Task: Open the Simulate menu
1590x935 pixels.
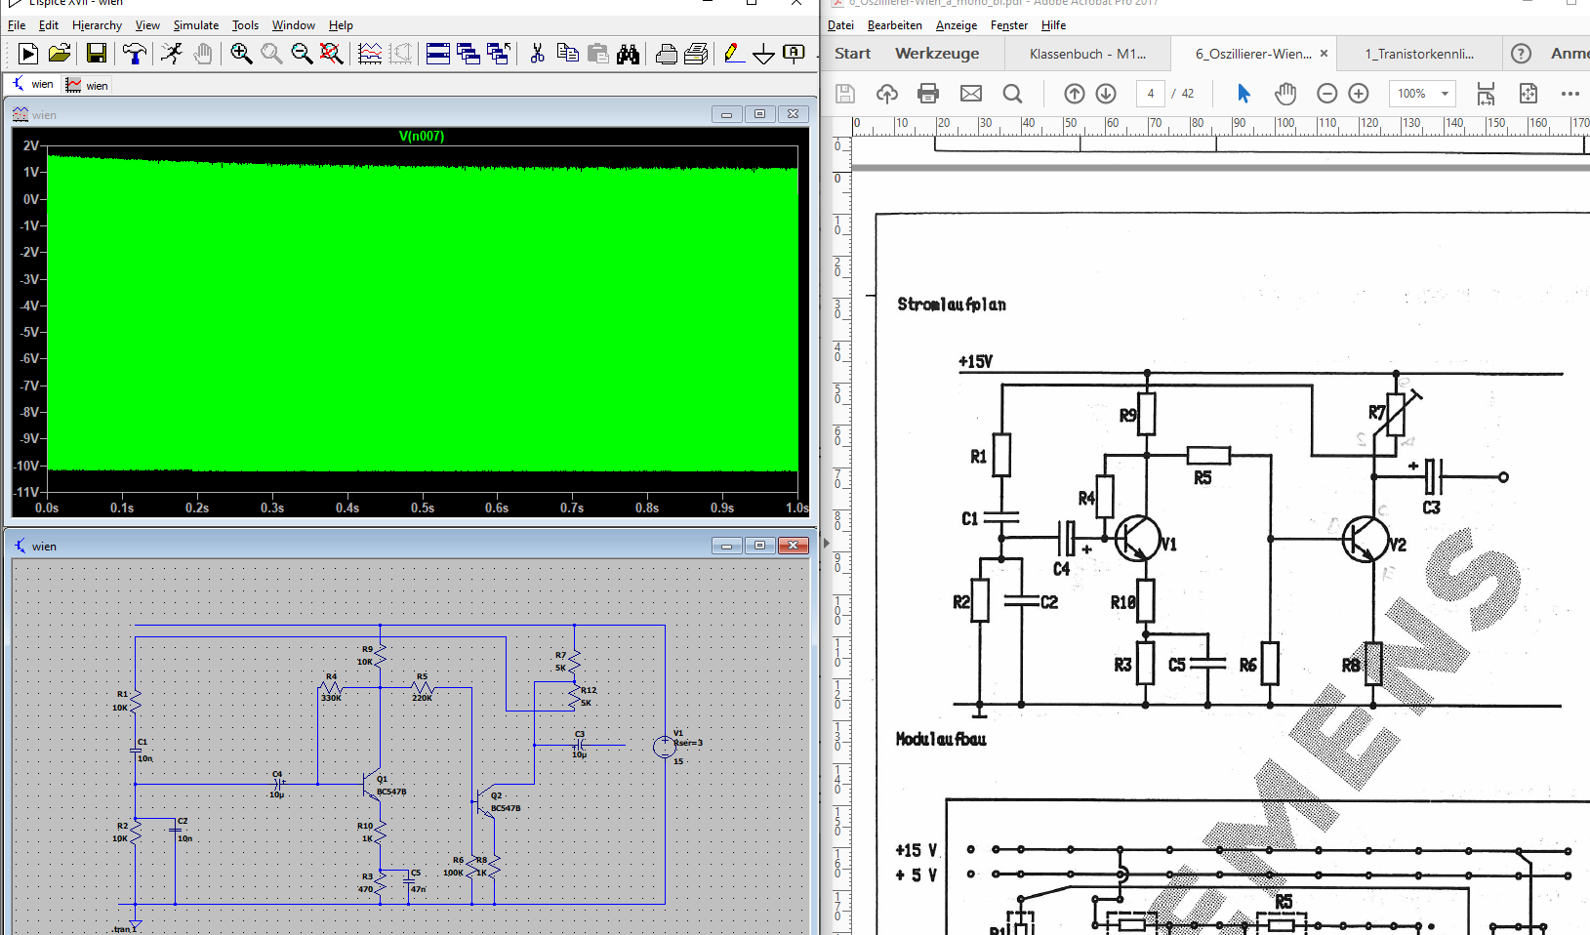Action: (196, 25)
